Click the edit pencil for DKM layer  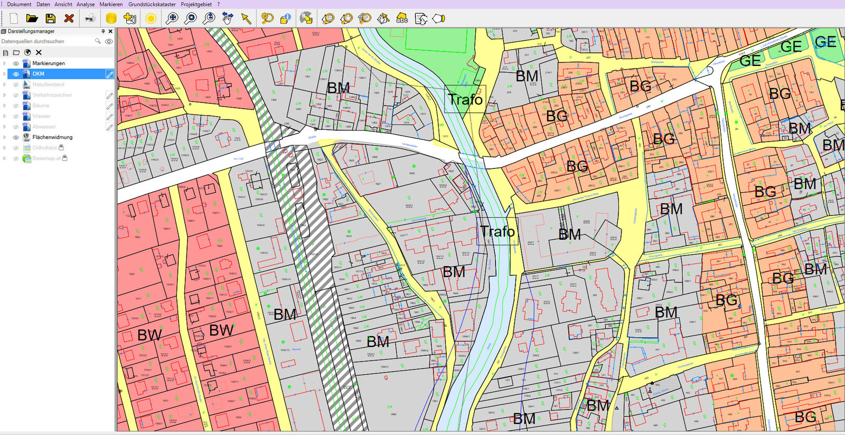(x=109, y=74)
